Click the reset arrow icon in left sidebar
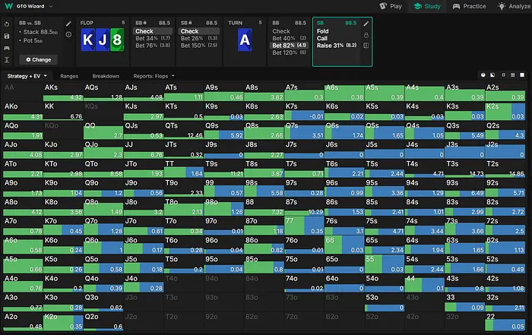The height and width of the screenshot is (335, 532). (6, 24)
